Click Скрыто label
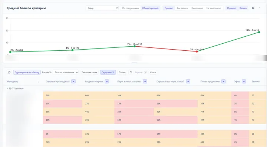The width and height of the screenshot is (267, 147). [x=139, y=73]
